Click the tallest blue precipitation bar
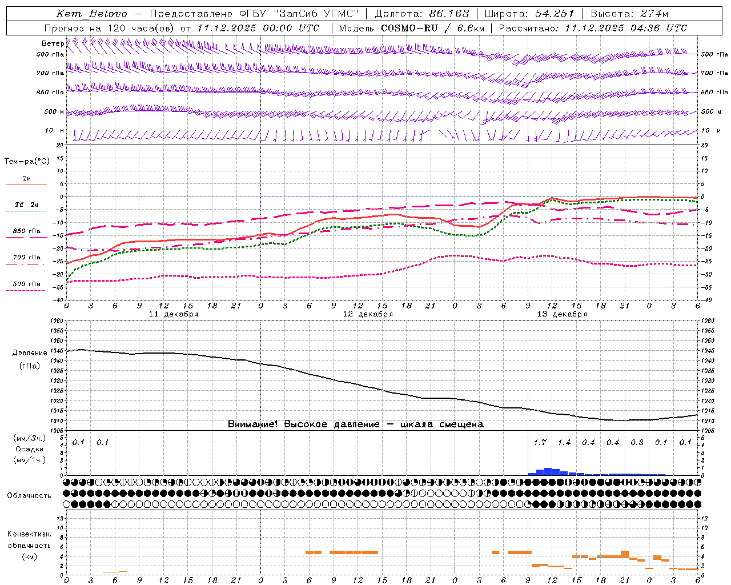Image resolution: width=731 pixels, height=585 pixels. tap(548, 472)
